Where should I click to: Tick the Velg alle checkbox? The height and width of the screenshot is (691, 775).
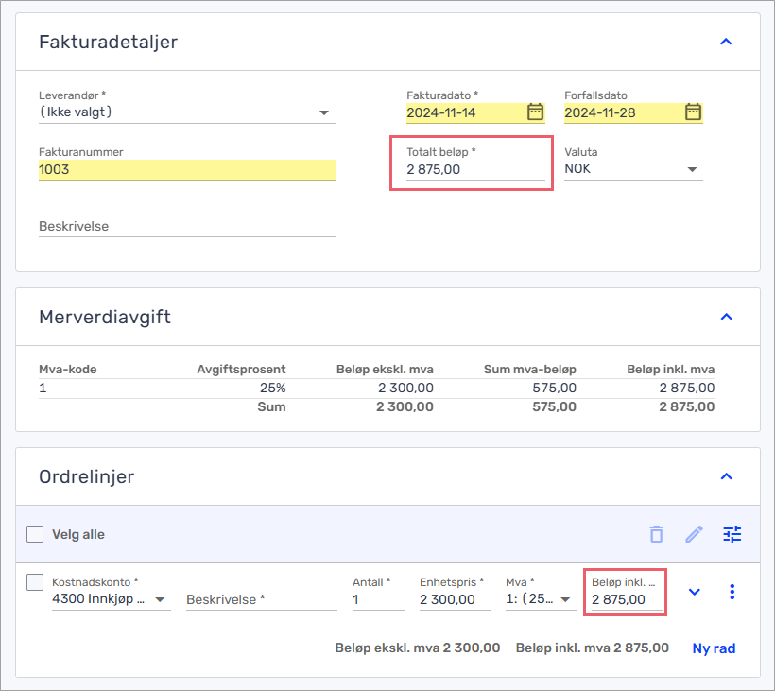coord(35,534)
